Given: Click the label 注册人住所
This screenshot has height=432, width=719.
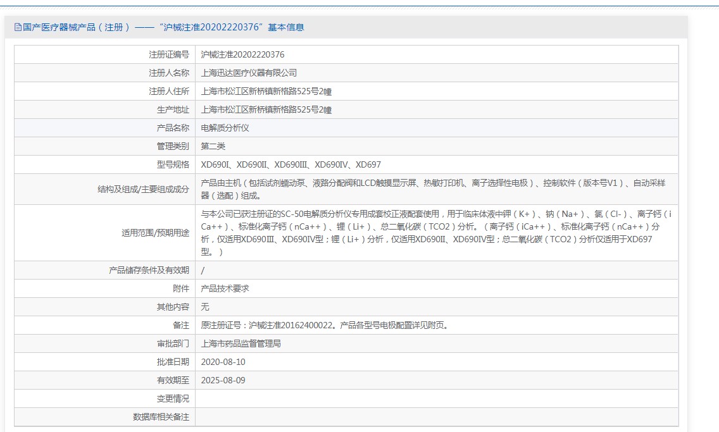Looking at the screenshot, I should click(x=169, y=91).
